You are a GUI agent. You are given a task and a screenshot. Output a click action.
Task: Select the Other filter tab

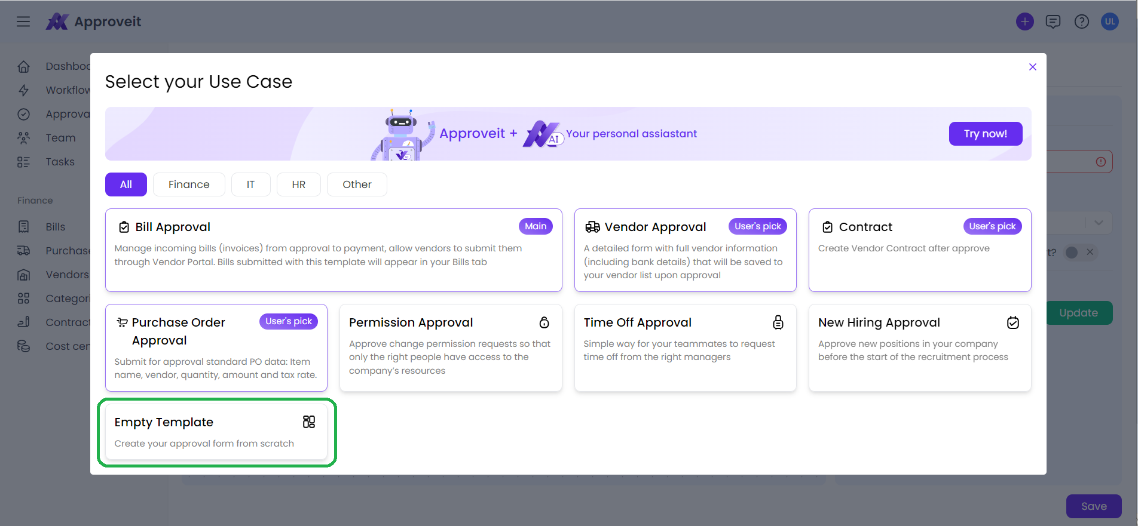[x=357, y=184]
